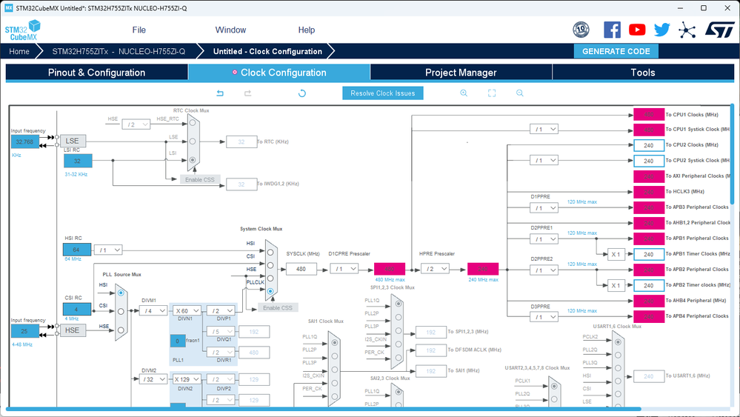740x417 pixels.
Task: Select HSE in PLL Source Mux
Action: [121, 330]
